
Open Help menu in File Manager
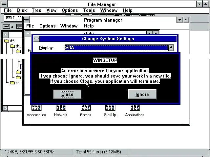click(128, 10)
